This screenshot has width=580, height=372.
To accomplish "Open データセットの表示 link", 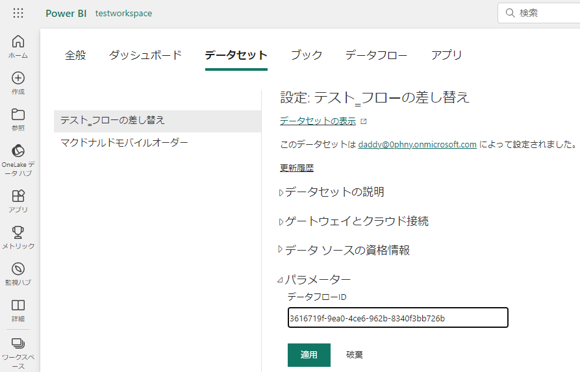I will click(x=318, y=121).
